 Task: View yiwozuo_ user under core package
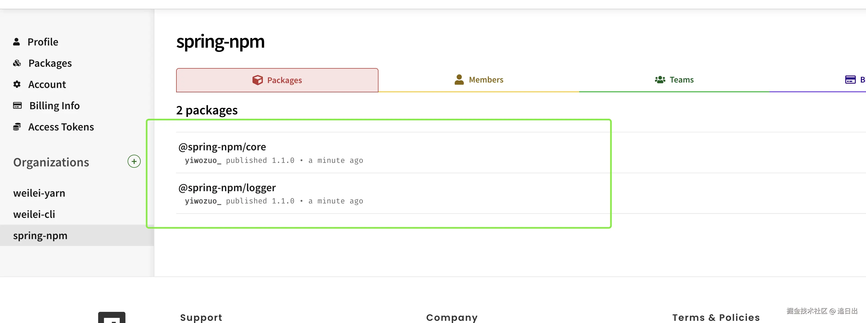coord(203,160)
